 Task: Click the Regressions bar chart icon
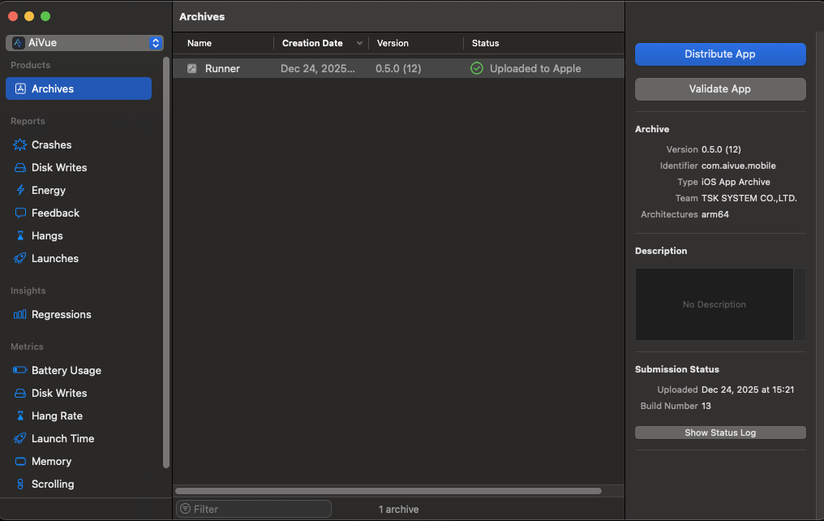[20, 314]
